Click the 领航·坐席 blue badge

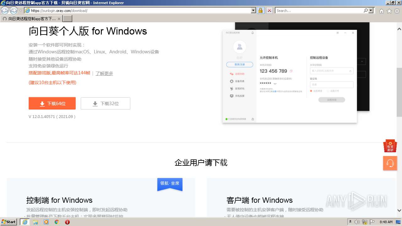(170, 184)
